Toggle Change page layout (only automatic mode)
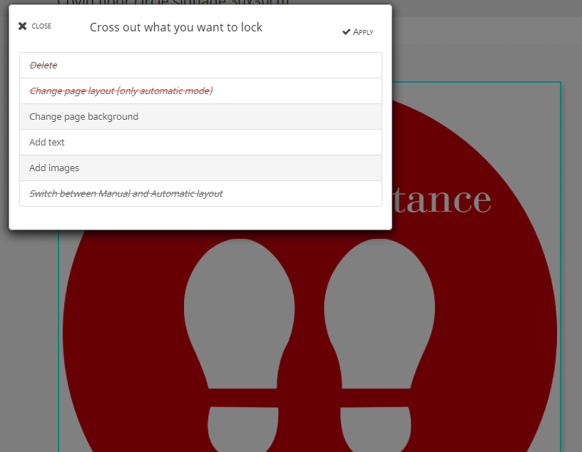The image size is (582, 452). click(x=200, y=91)
